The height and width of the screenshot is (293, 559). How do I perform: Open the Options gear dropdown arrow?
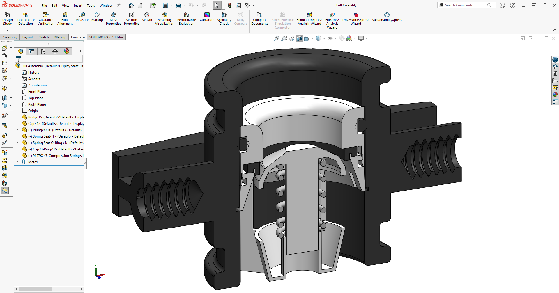click(253, 5)
